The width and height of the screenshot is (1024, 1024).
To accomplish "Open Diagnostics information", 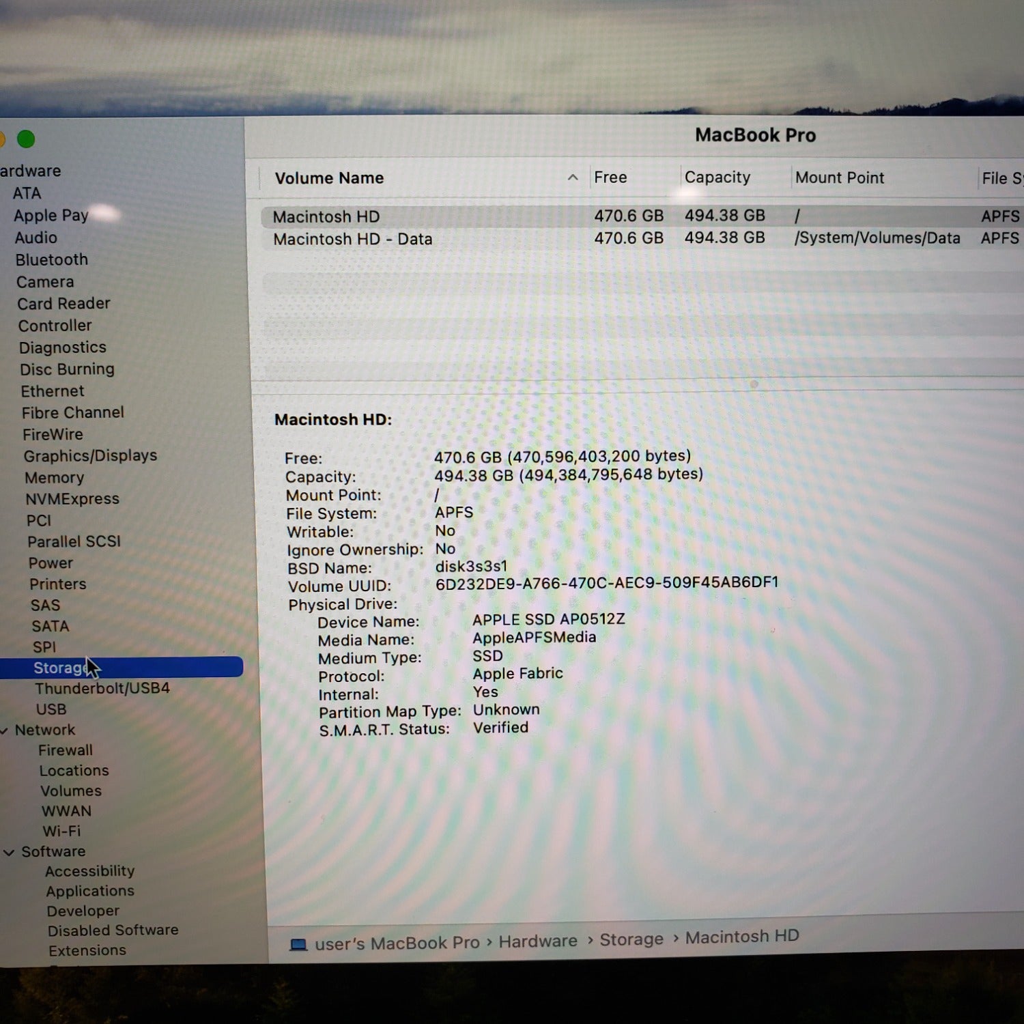I will 63,347.
